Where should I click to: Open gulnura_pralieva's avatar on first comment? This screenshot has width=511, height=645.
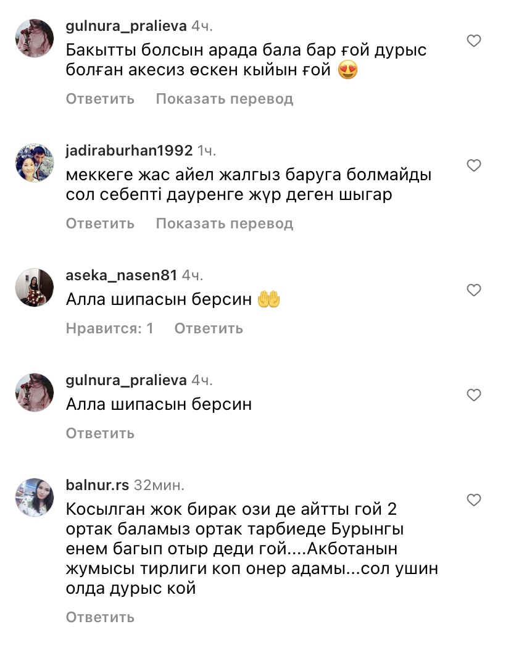click(35, 38)
